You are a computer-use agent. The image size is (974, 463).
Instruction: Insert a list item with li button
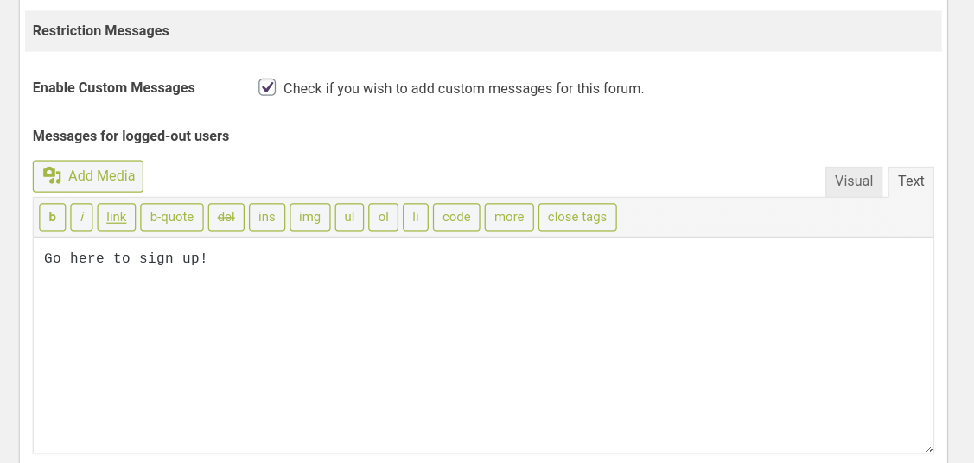tap(416, 217)
